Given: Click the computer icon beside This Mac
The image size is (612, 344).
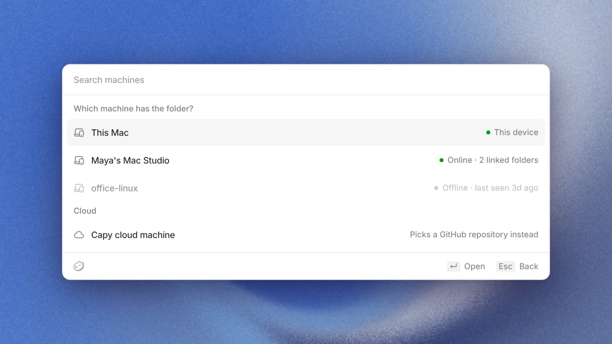Looking at the screenshot, I should [x=79, y=132].
